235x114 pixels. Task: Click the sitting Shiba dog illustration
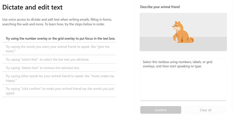pyautogui.click(x=183, y=32)
